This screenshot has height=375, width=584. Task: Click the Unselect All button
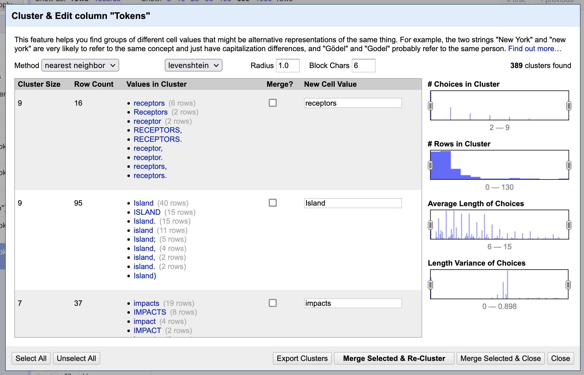76,358
